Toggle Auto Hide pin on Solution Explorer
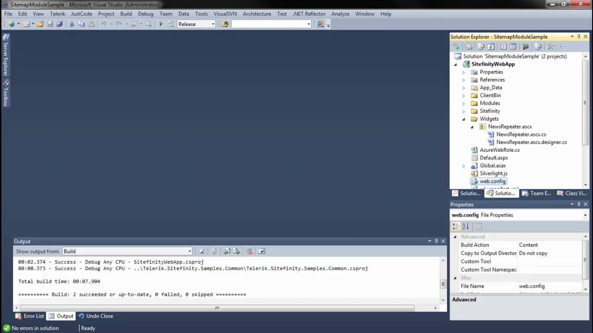The height and width of the screenshot is (333, 593). pyautogui.click(x=579, y=37)
